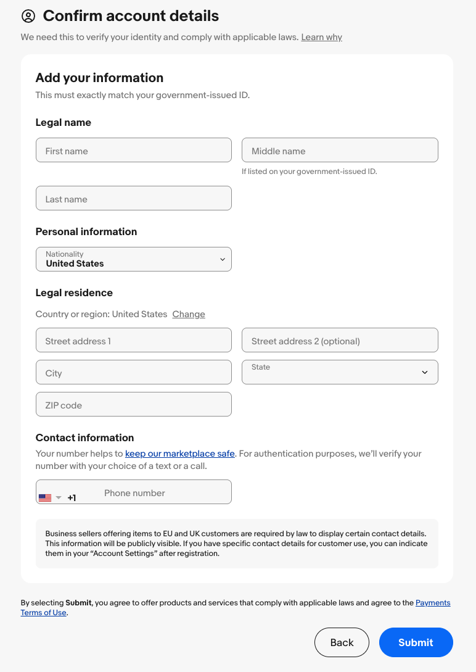Open the Nationality dropdown
Image resolution: width=476 pixels, height=672 pixels.
133,259
